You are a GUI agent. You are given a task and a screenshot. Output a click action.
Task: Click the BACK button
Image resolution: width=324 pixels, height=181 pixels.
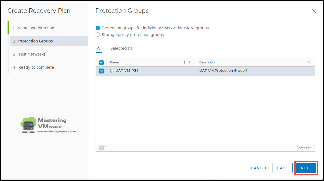(x=282, y=168)
